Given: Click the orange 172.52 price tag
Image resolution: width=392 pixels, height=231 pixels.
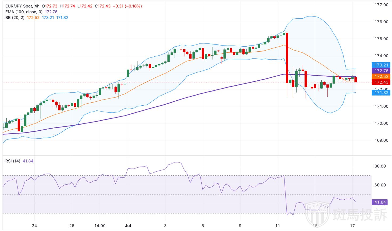Looking at the screenshot, I should 381,76.
